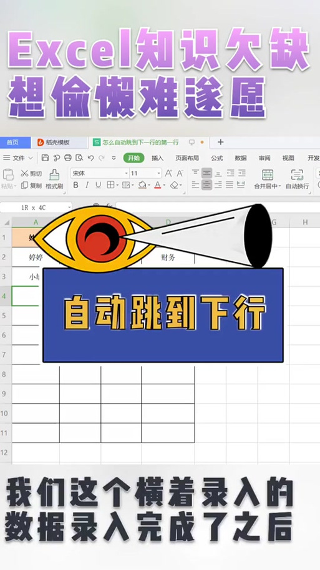Switch to the 视图 (View) tab
320x570 pixels.
288,157
